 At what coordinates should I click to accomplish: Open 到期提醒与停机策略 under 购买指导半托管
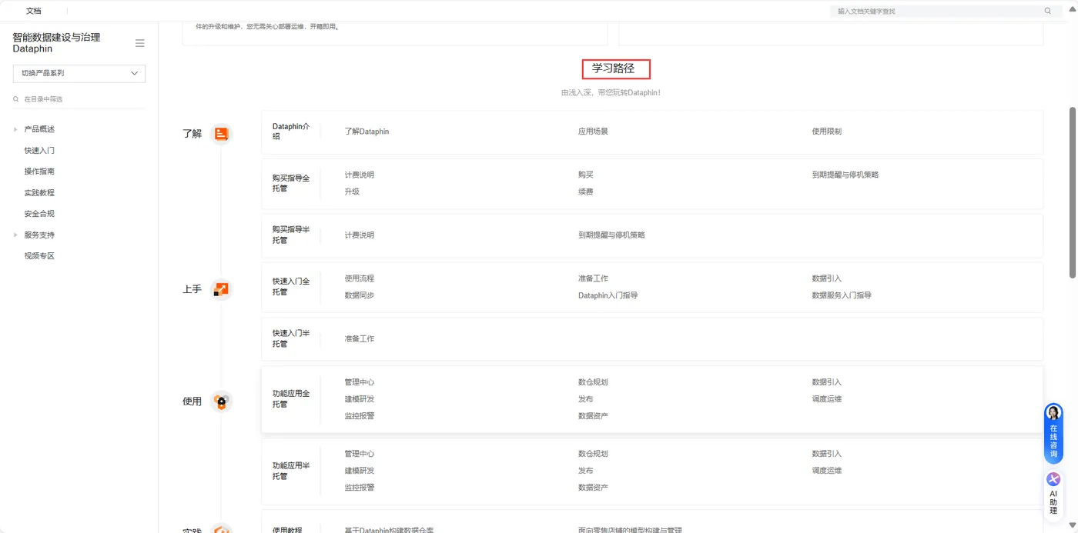point(612,235)
